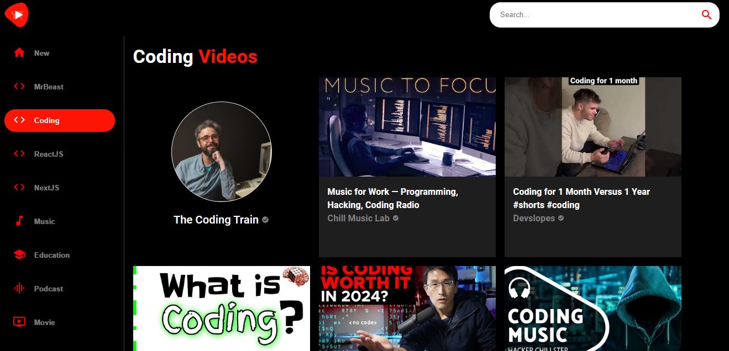
Task: Click the search magnifier icon
Action: [x=706, y=15]
